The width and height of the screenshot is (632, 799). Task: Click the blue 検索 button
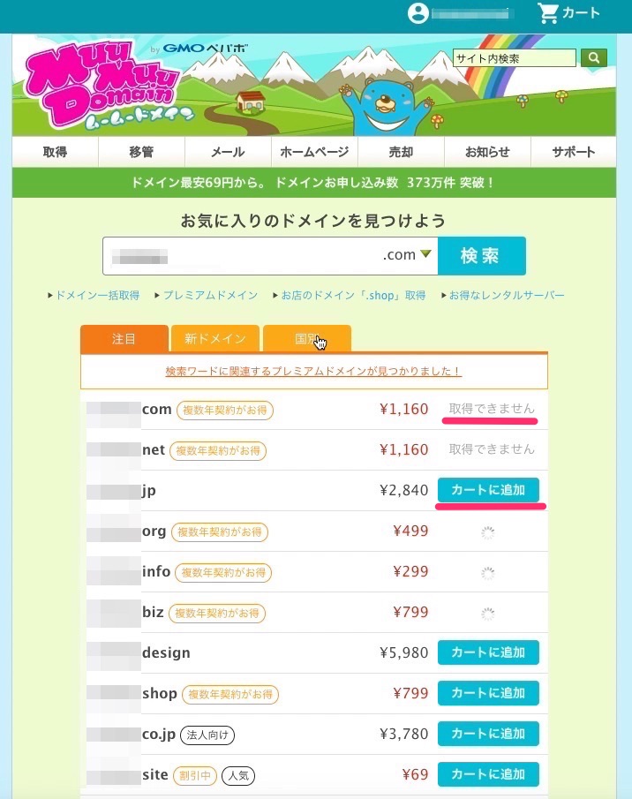482,256
